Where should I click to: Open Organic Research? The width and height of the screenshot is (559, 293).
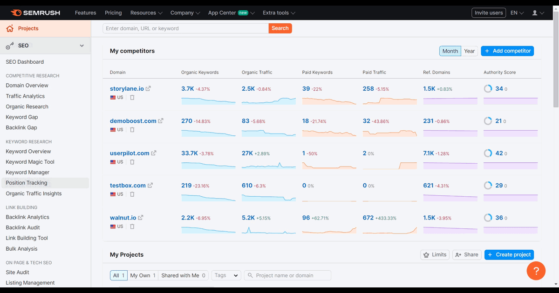coord(27,107)
